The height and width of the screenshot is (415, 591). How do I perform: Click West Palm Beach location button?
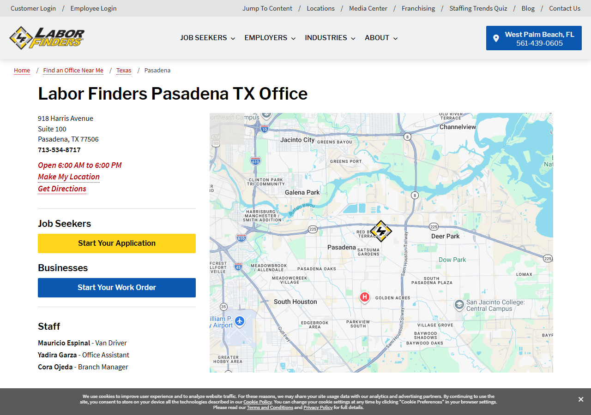click(534, 38)
